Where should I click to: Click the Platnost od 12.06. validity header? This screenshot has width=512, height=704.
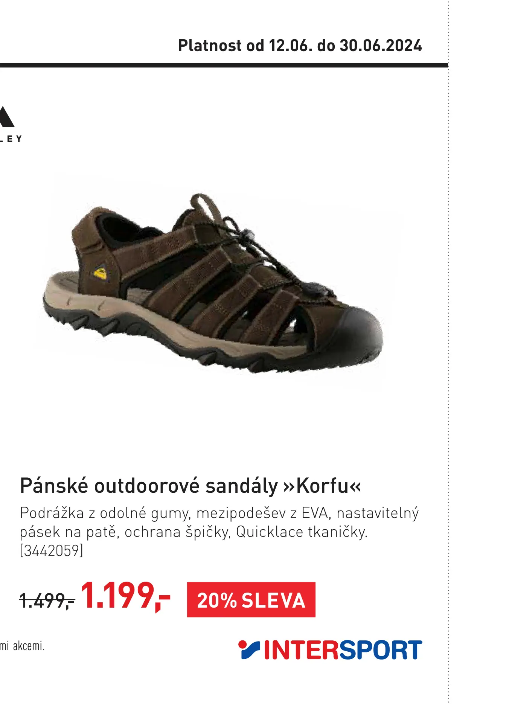(300, 46)
